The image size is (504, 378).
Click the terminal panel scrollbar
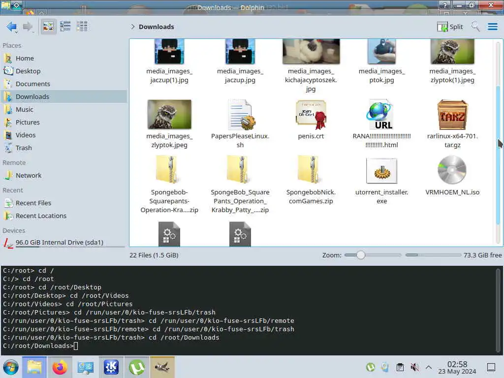498,310
